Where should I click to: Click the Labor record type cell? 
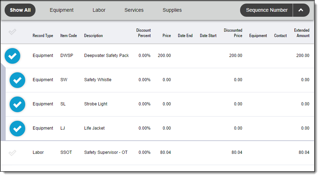coord(38,152)
